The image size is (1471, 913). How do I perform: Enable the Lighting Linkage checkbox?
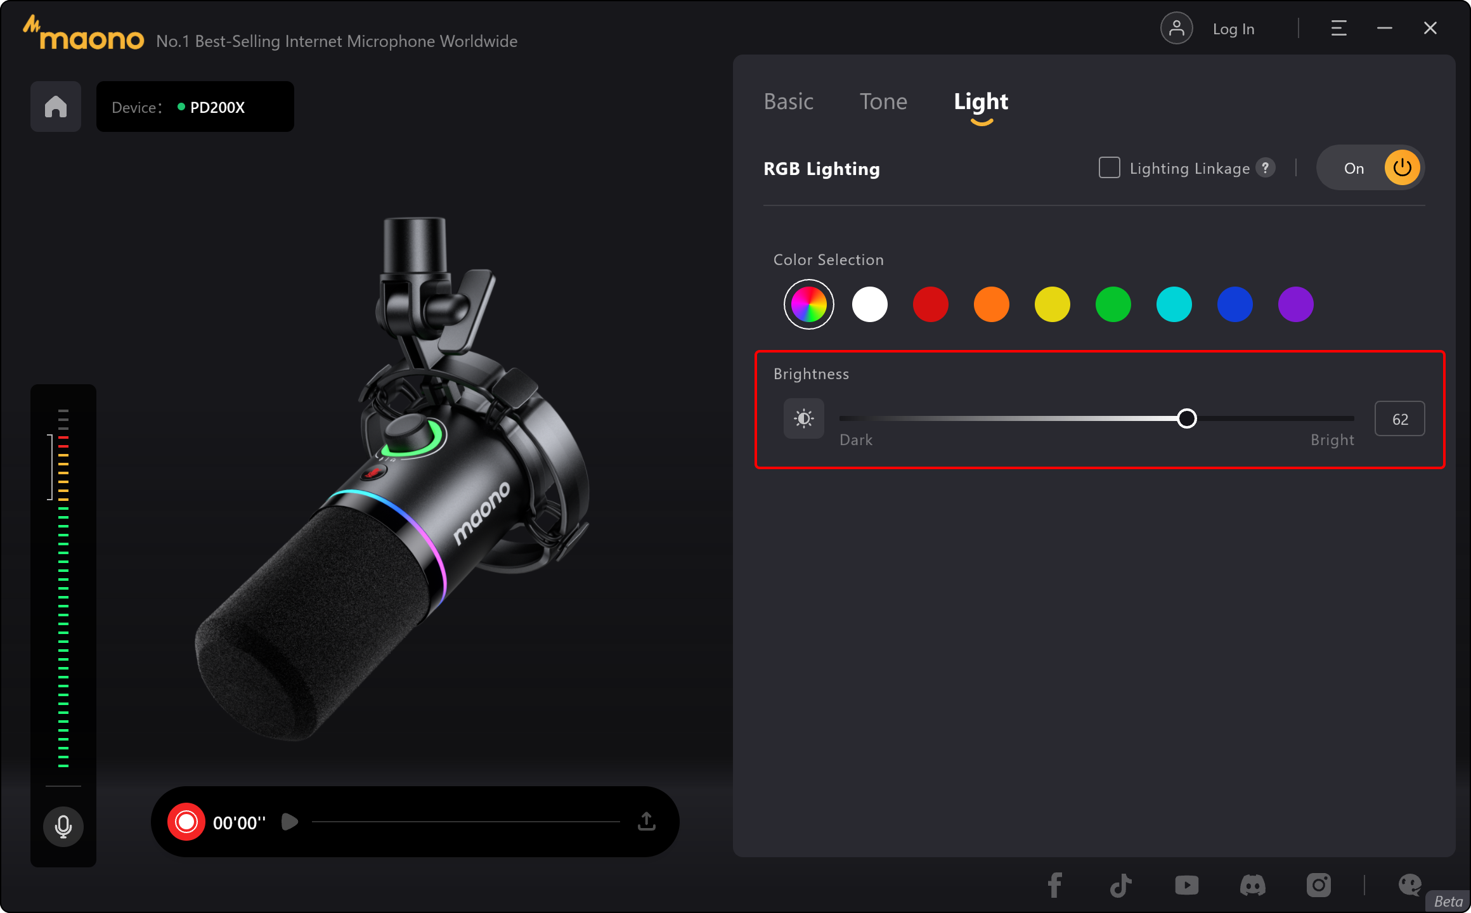[1109, 168]
